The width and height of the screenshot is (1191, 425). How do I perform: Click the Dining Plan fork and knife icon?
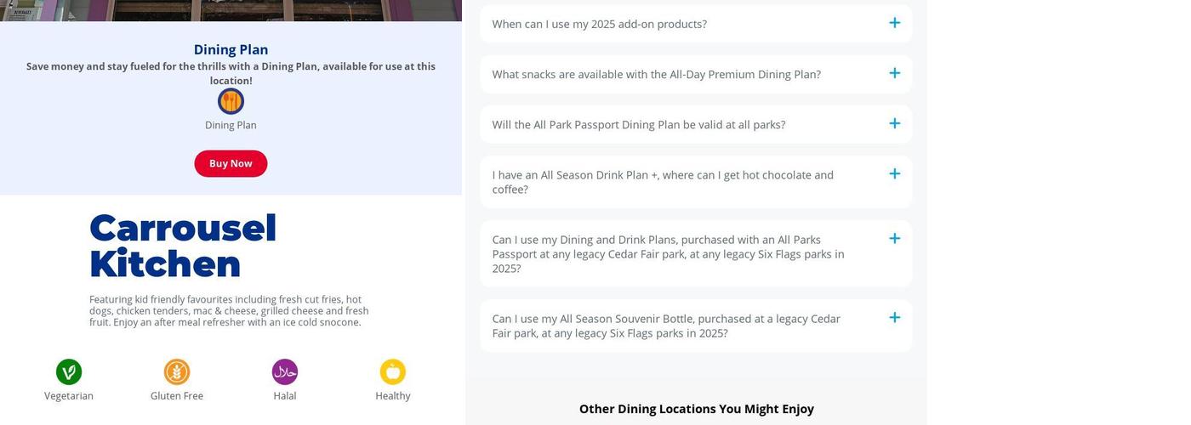point(231,101)
